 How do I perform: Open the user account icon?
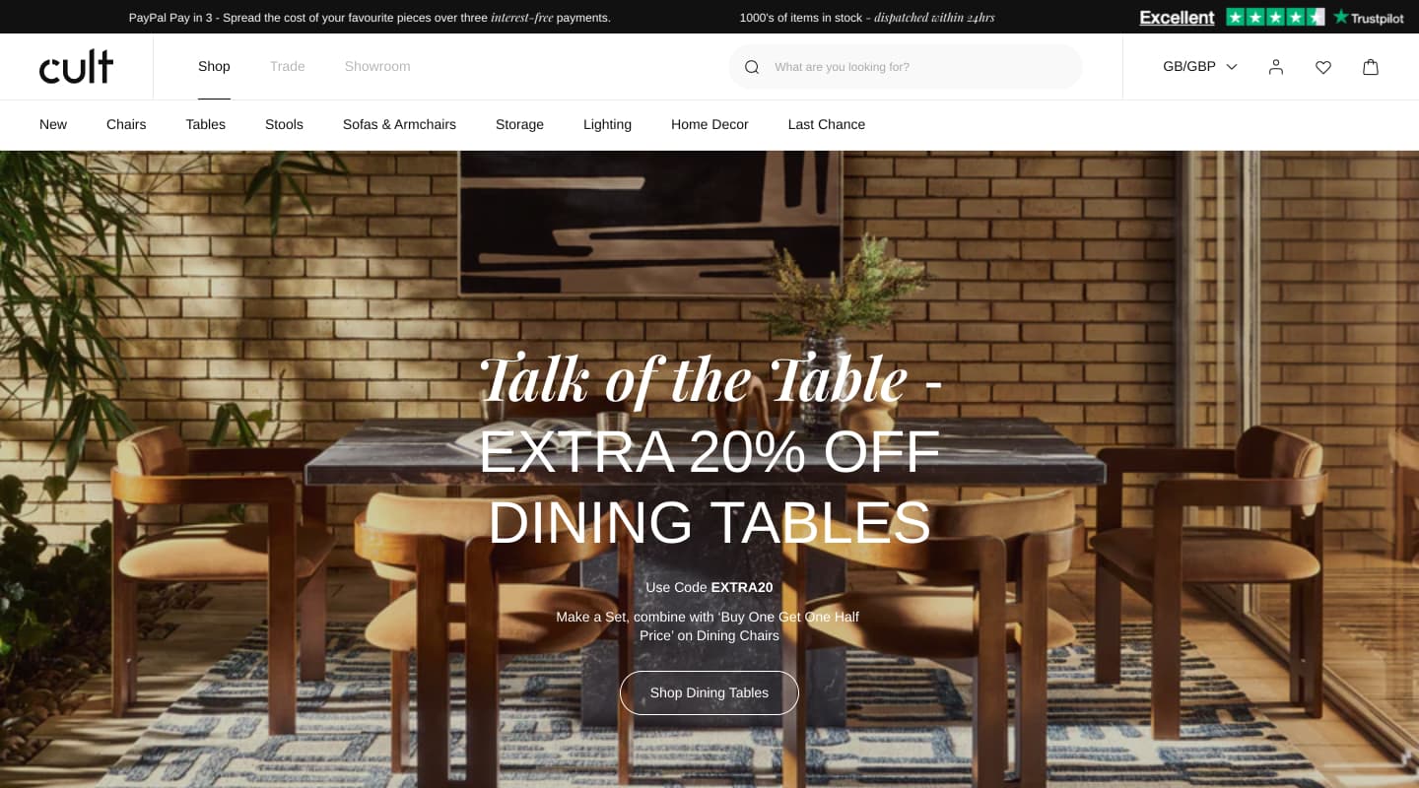coord(1276,67)
